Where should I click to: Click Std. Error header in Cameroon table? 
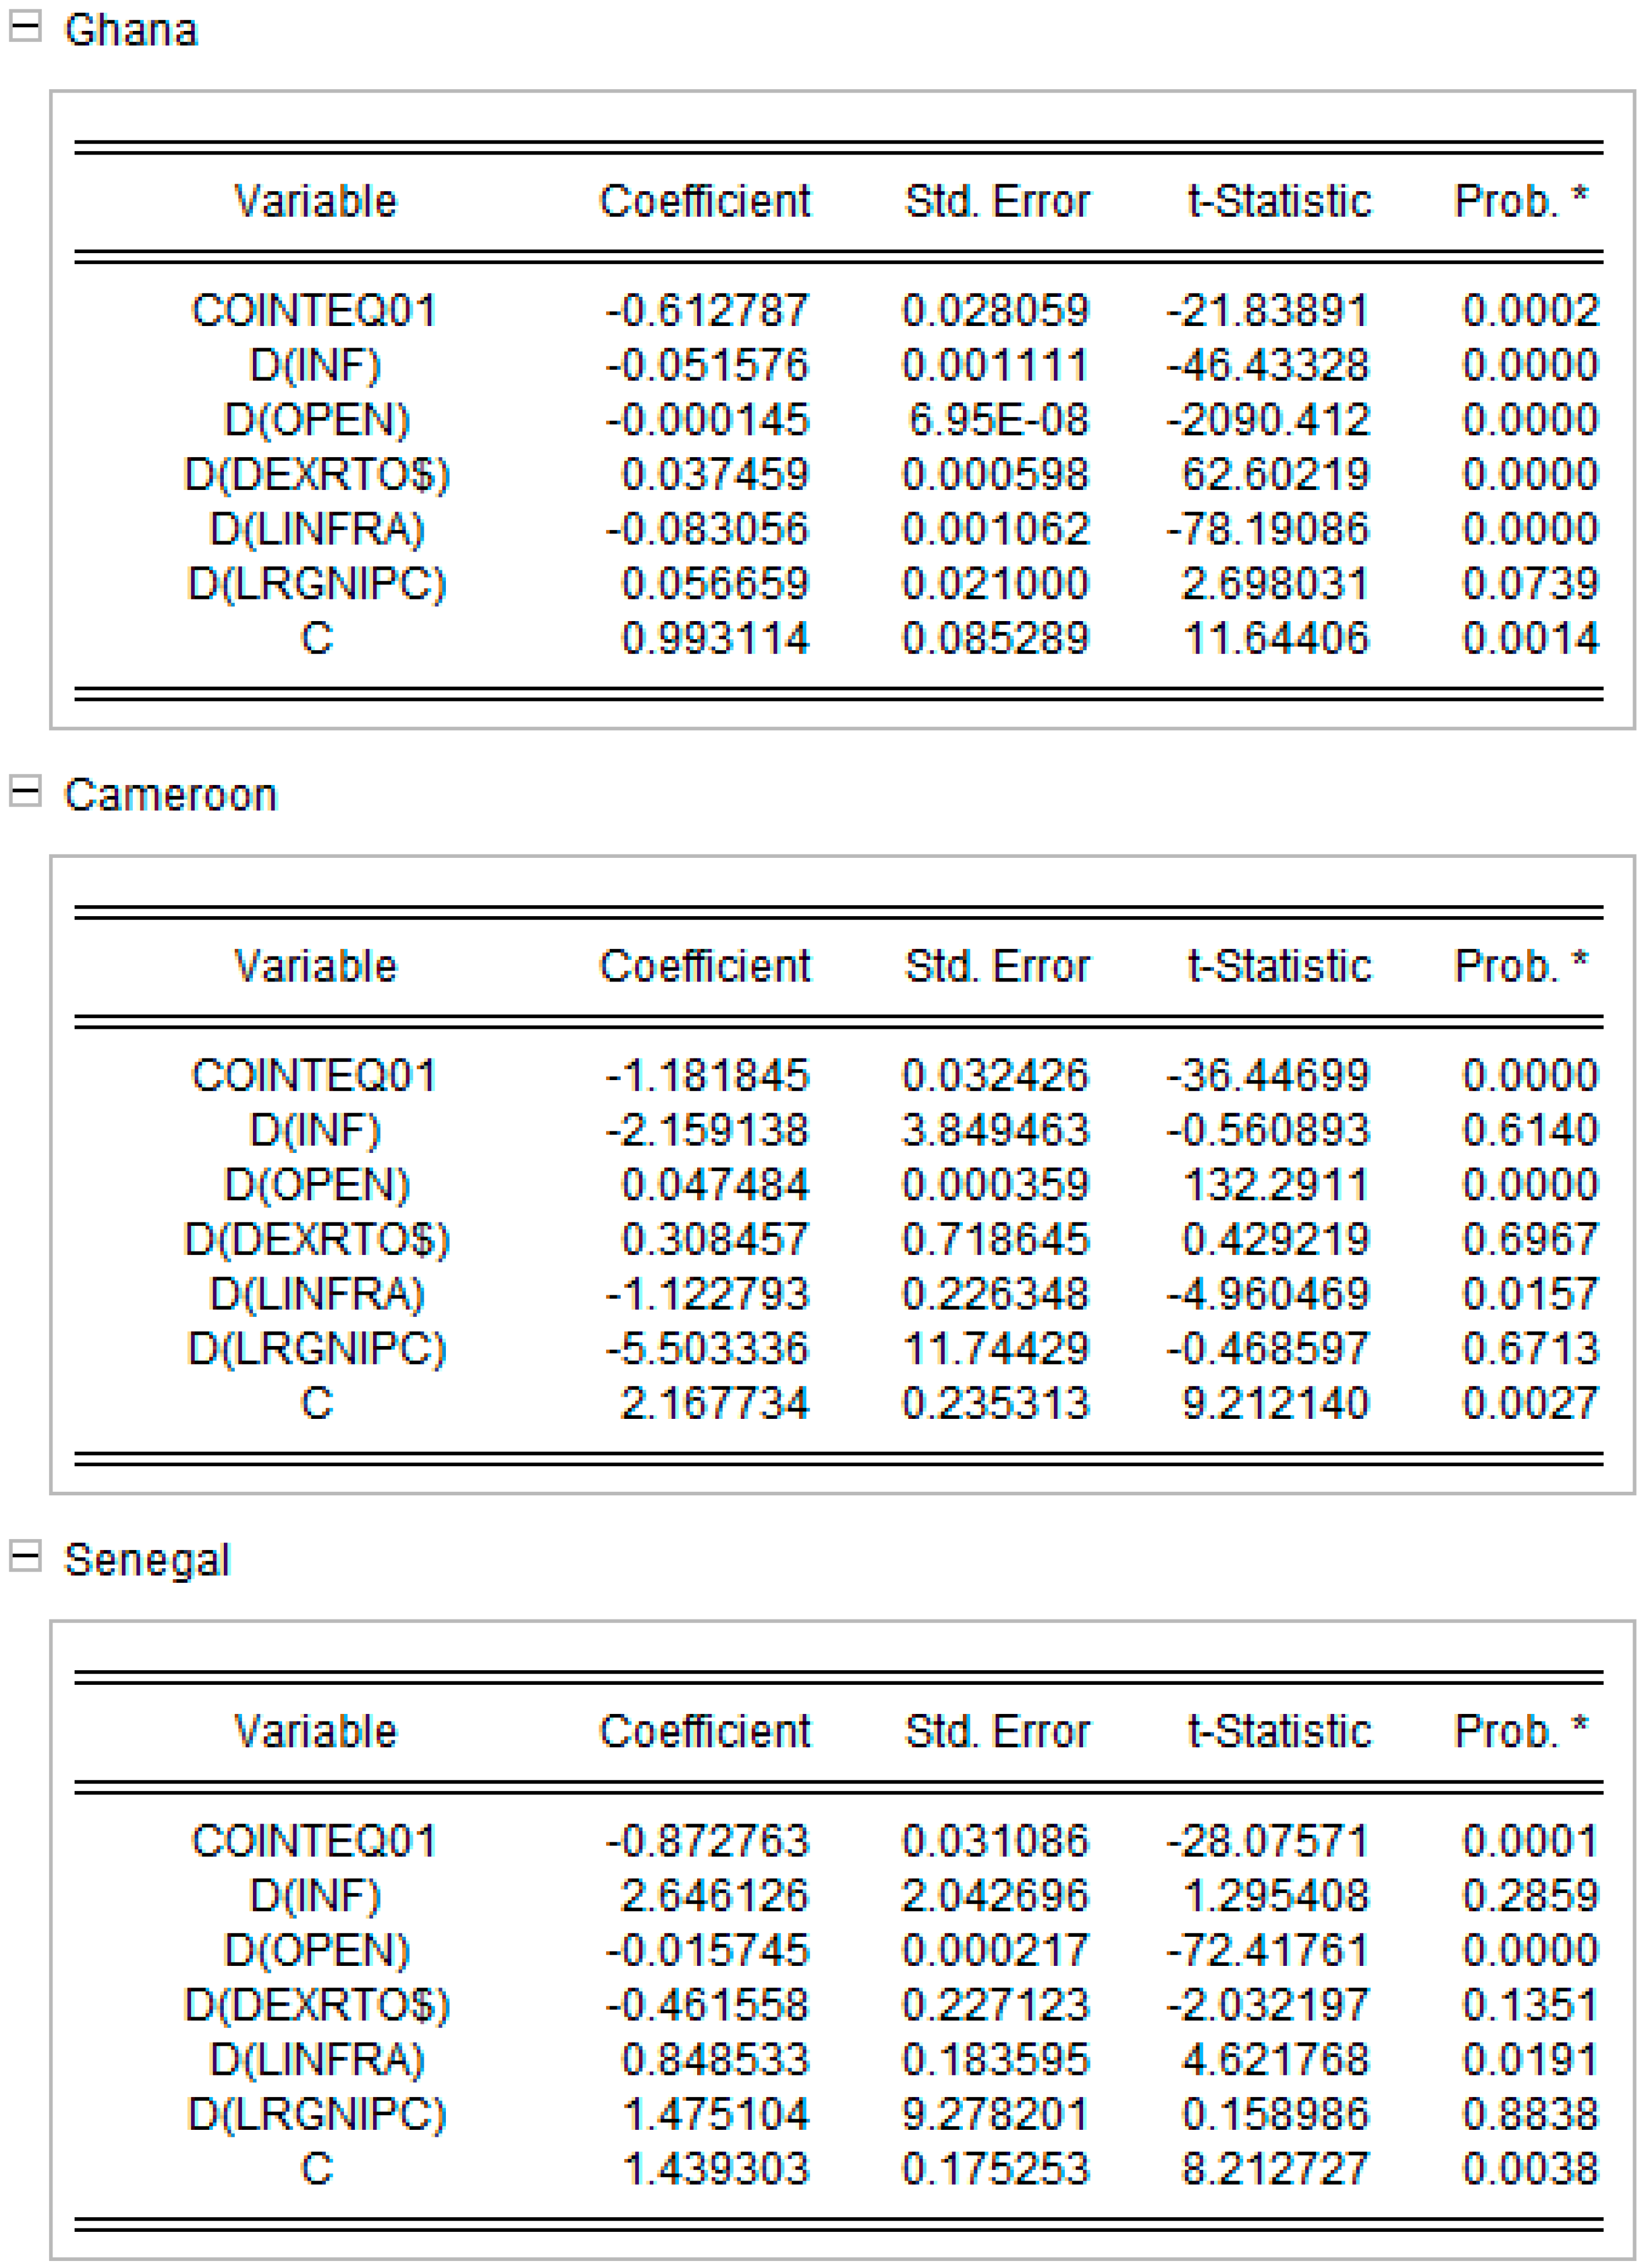[x=997, y=967]
